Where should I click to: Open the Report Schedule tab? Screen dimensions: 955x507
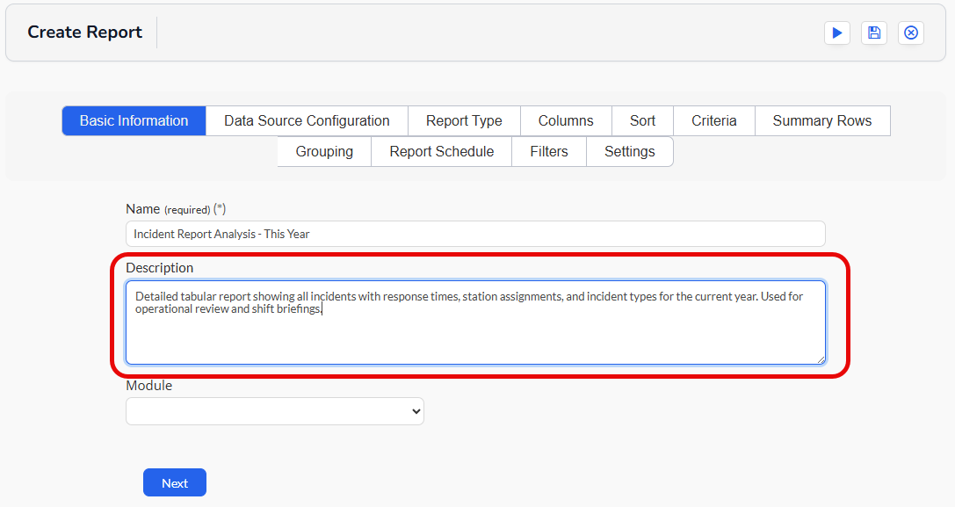(442, 151)
